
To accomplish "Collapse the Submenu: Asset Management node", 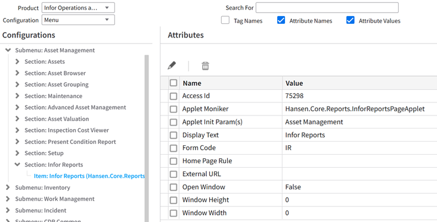I will click(x=8, y=51).
